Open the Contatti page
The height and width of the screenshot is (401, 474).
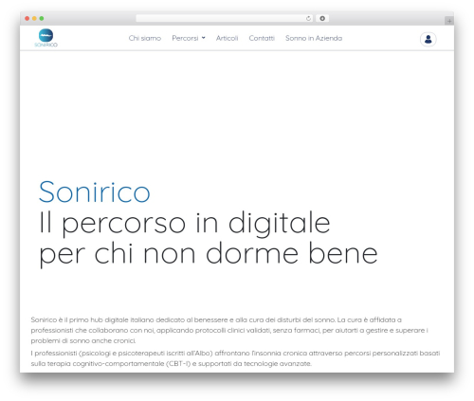[x=262, y=38]
